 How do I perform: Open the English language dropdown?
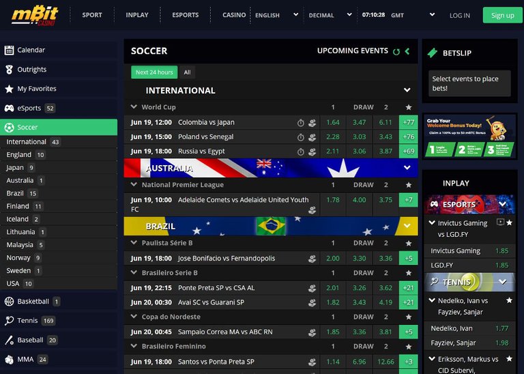click(276, 15)
